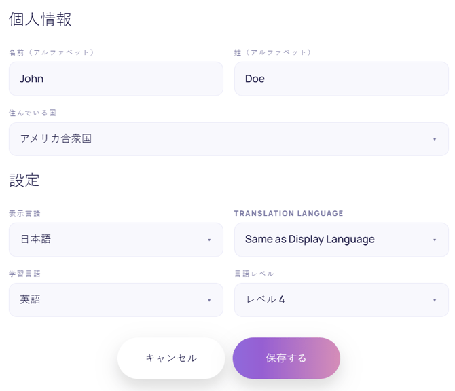455x391 pixels.
Task: Click the arrow icon in the レベル 4 selector
Action: [435, 300]
